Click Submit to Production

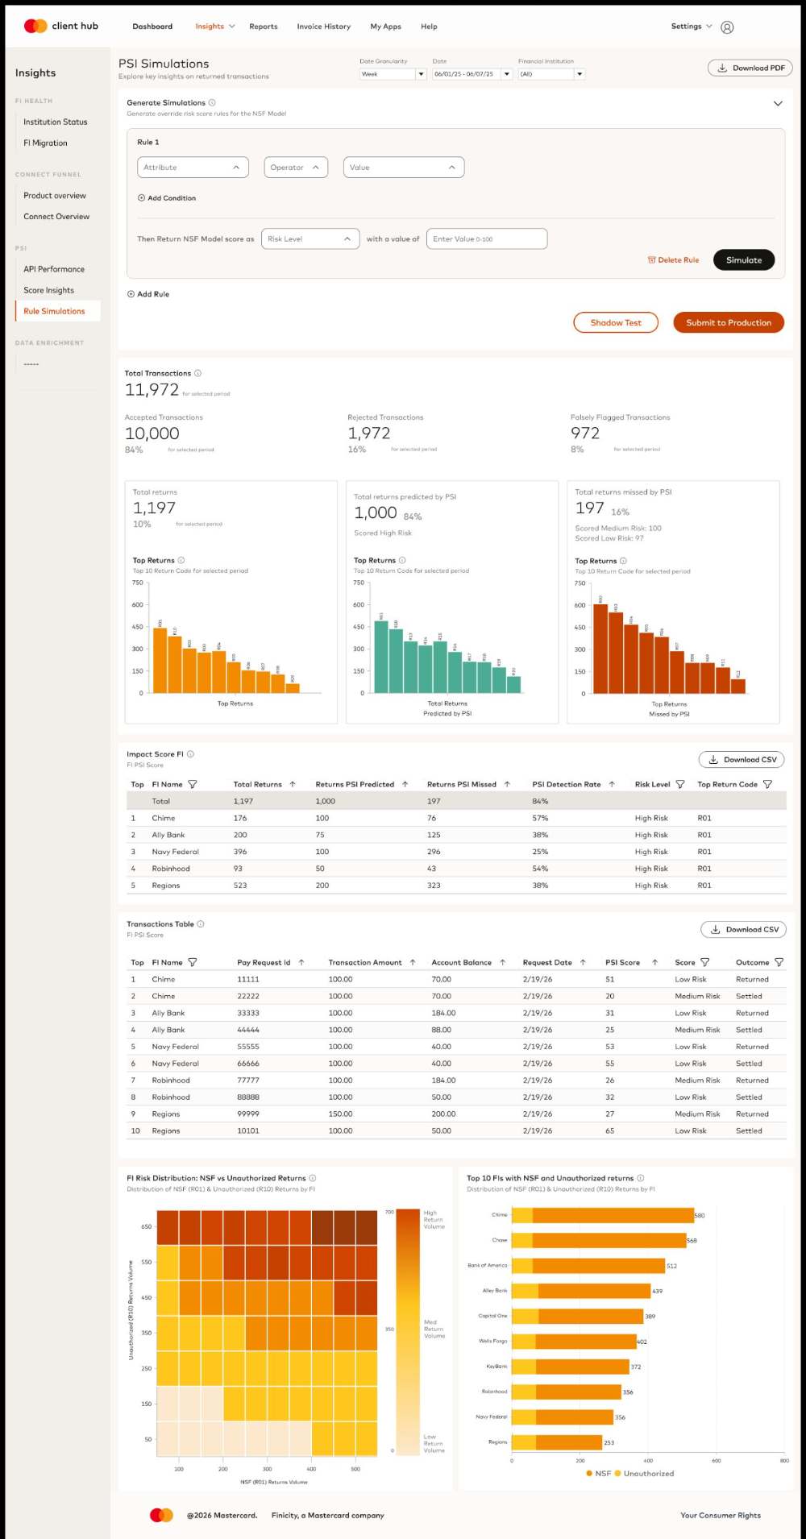coord(729,323)
